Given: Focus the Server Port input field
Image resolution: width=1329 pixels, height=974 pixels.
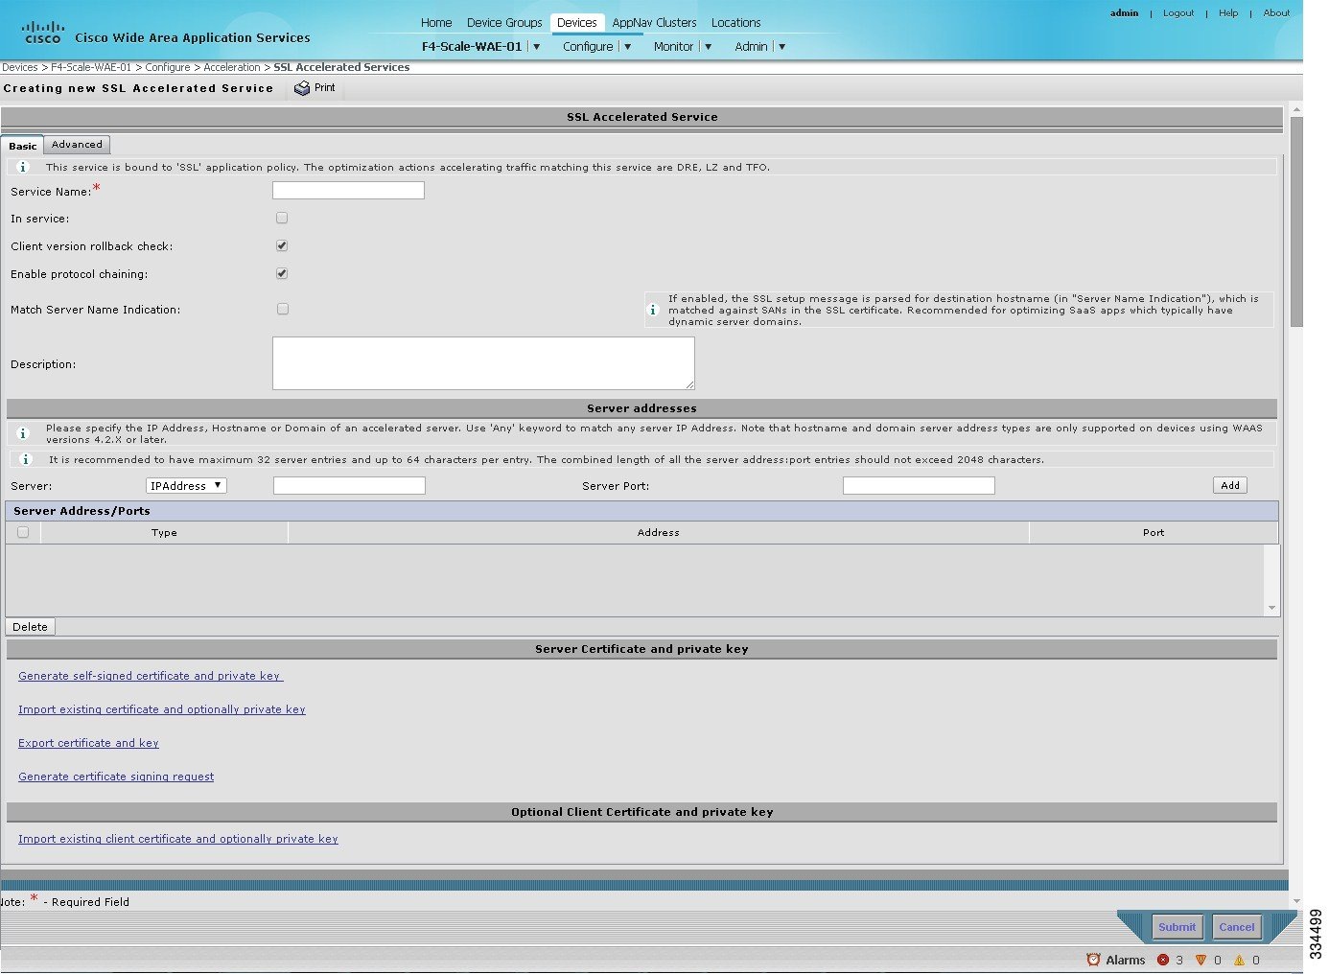Looking at the screenshot, I should coord(919,485).
